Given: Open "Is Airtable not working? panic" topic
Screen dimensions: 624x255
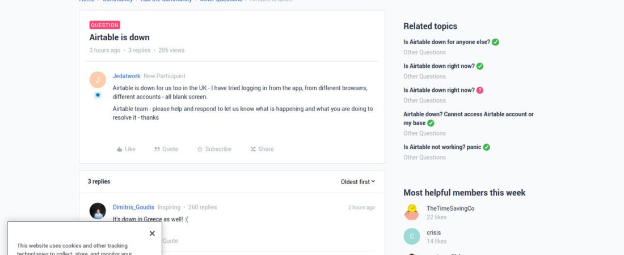Looking at the screenshot, I should [442, 147].
